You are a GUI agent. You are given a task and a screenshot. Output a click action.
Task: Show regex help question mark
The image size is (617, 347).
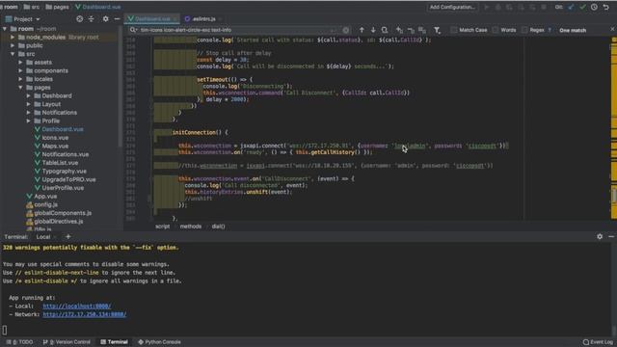[550, 30]
